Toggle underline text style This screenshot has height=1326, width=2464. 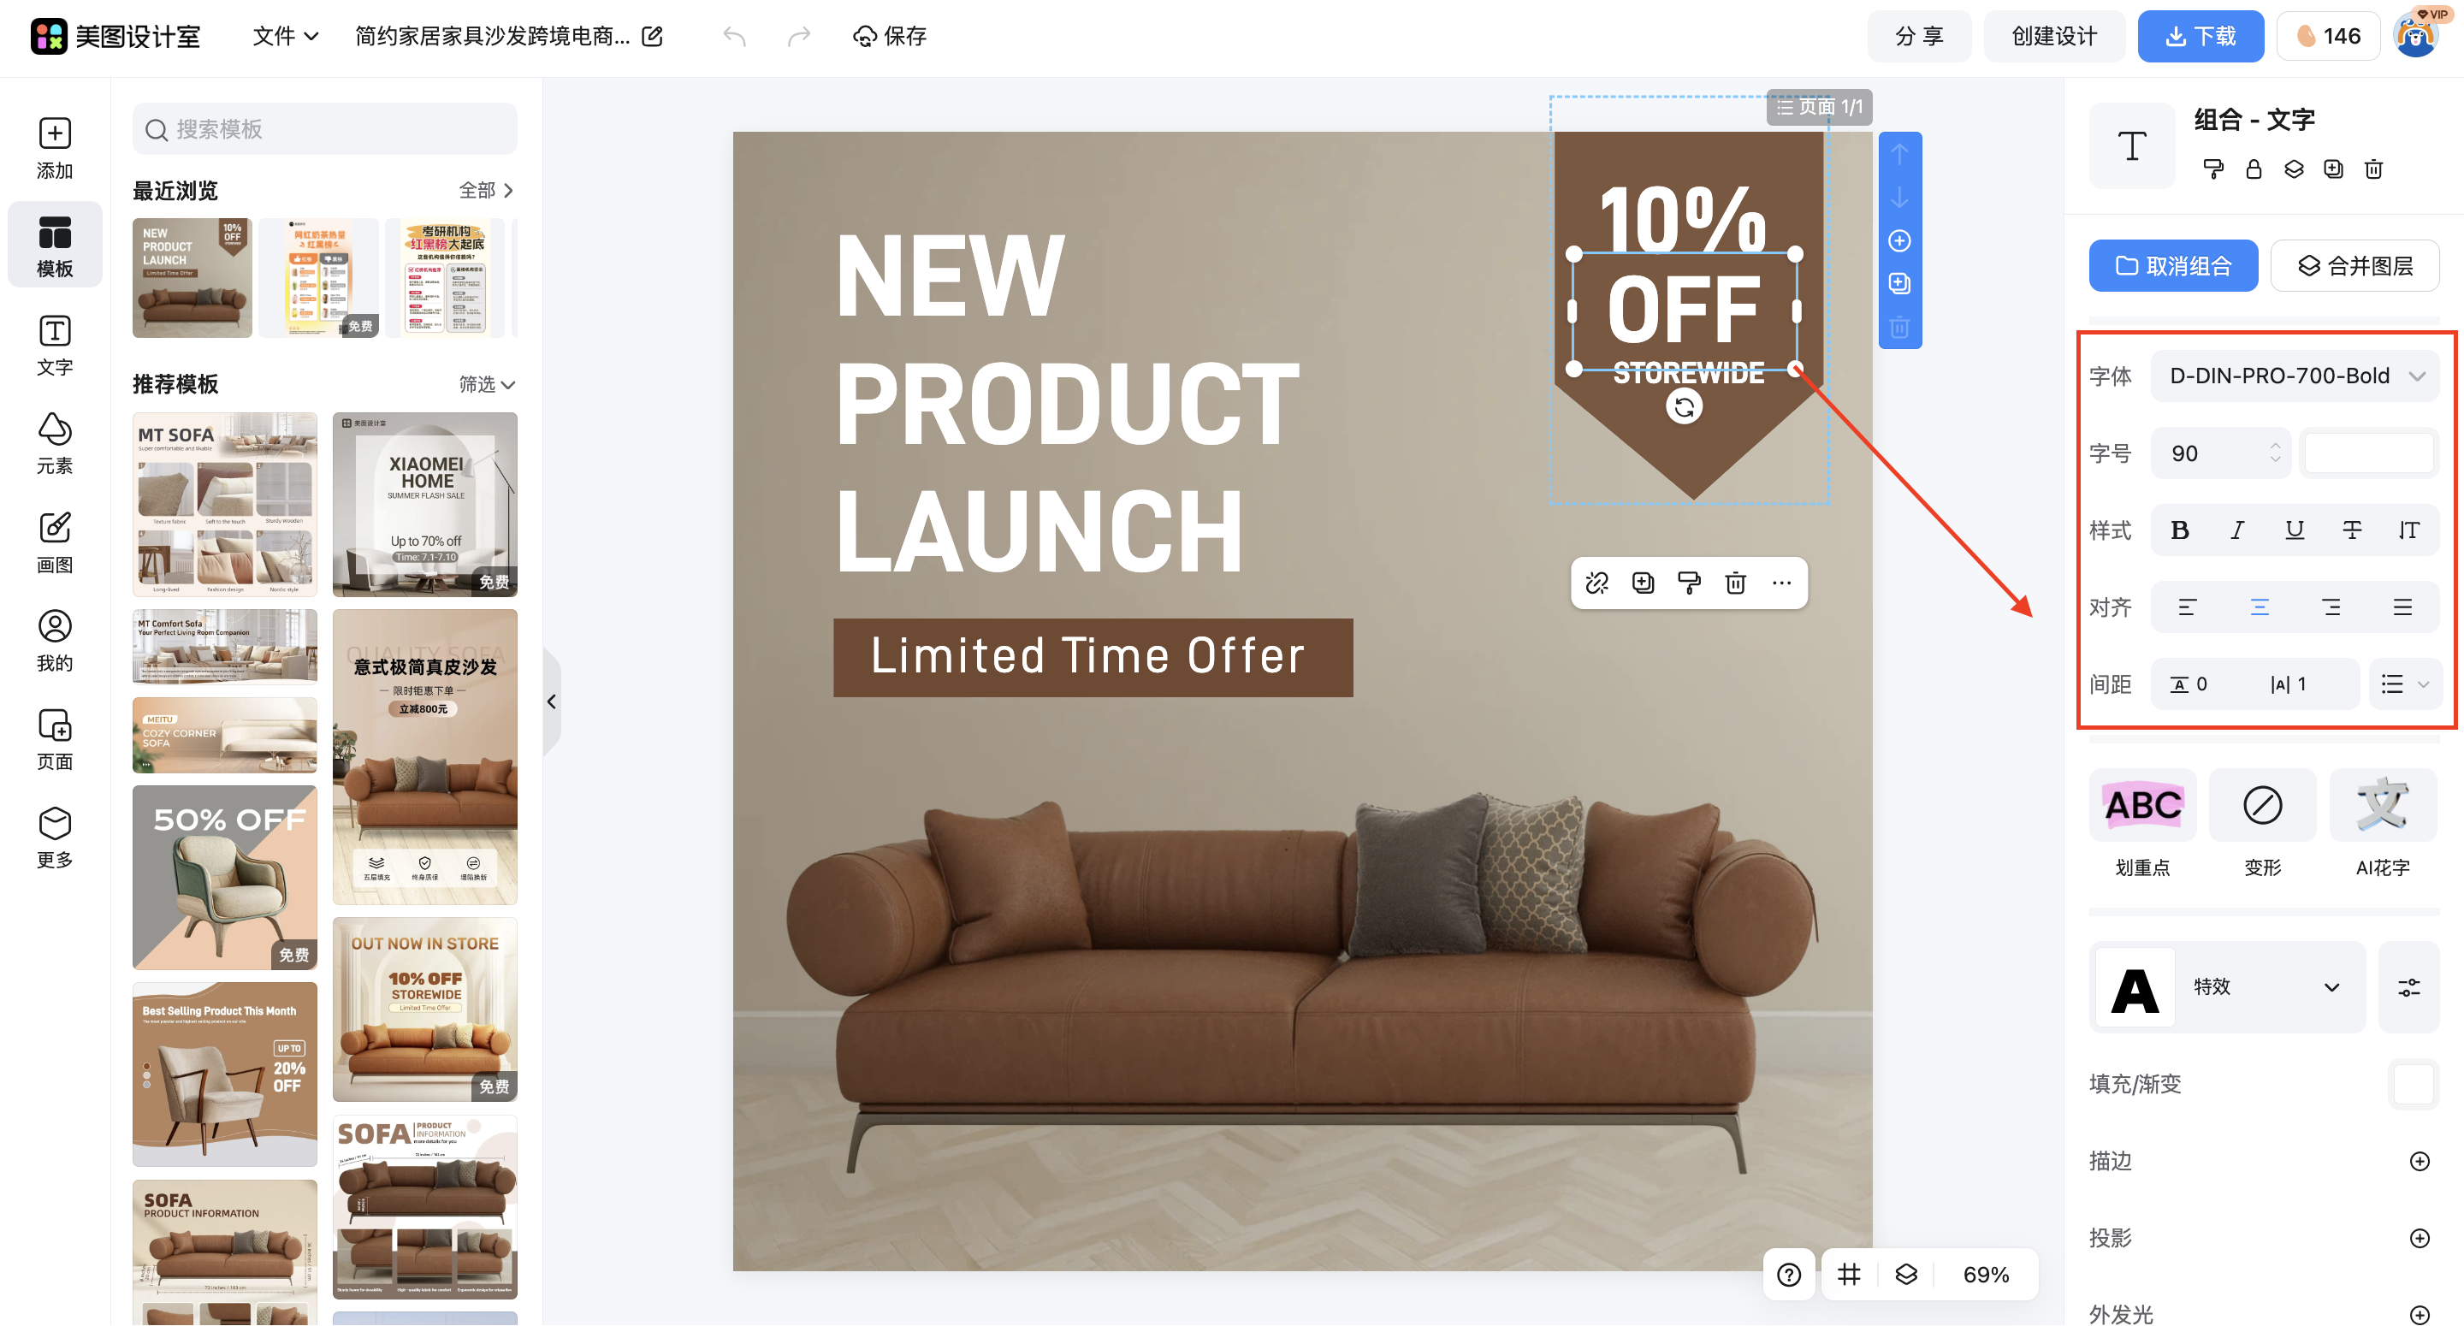click(x=2294, y=530)
